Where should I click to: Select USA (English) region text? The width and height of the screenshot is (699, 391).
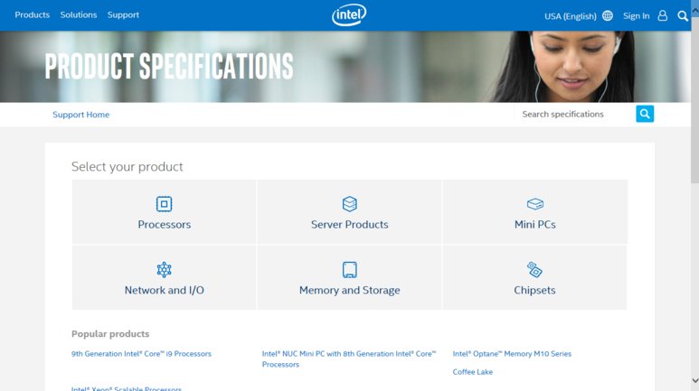click(x=571, y=16)
